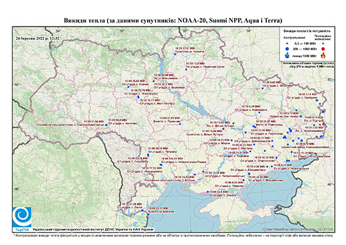Click the blue marker labeled 35,82 МВт

[x=128, y=87]
